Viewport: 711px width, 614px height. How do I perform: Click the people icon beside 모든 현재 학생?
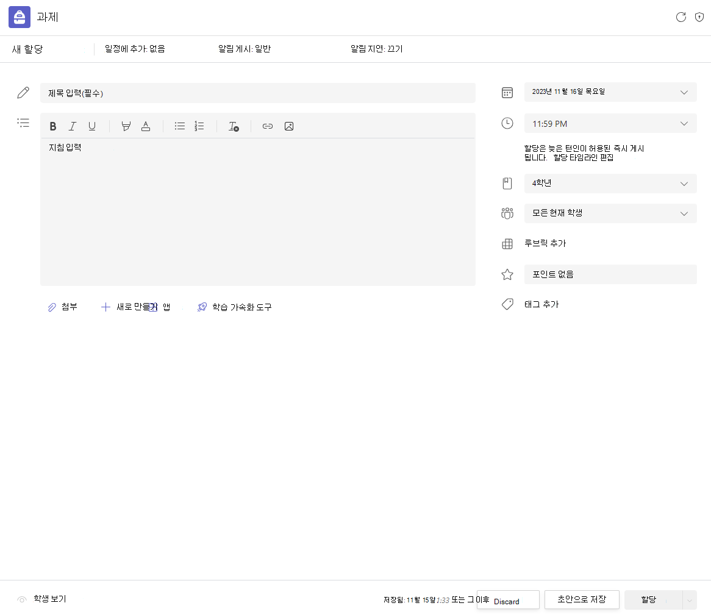point(507,213)
